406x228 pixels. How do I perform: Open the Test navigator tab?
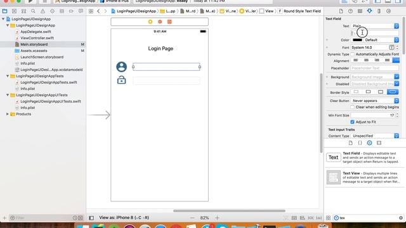point(52,11)
